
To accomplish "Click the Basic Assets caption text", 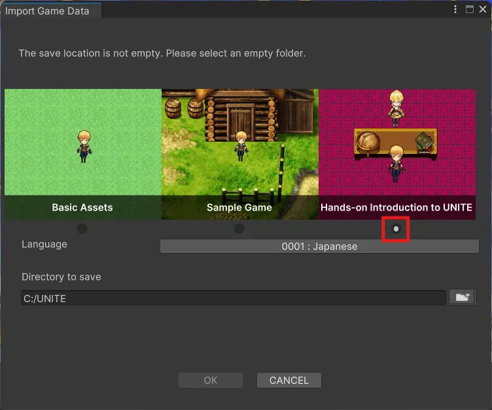I will point(82,207).
